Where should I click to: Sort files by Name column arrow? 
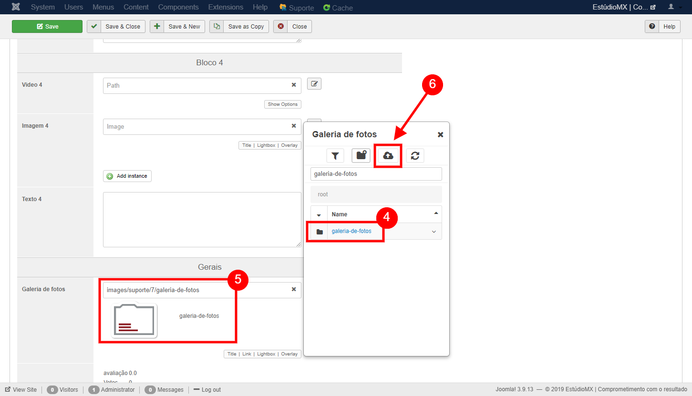coord(436,213)
